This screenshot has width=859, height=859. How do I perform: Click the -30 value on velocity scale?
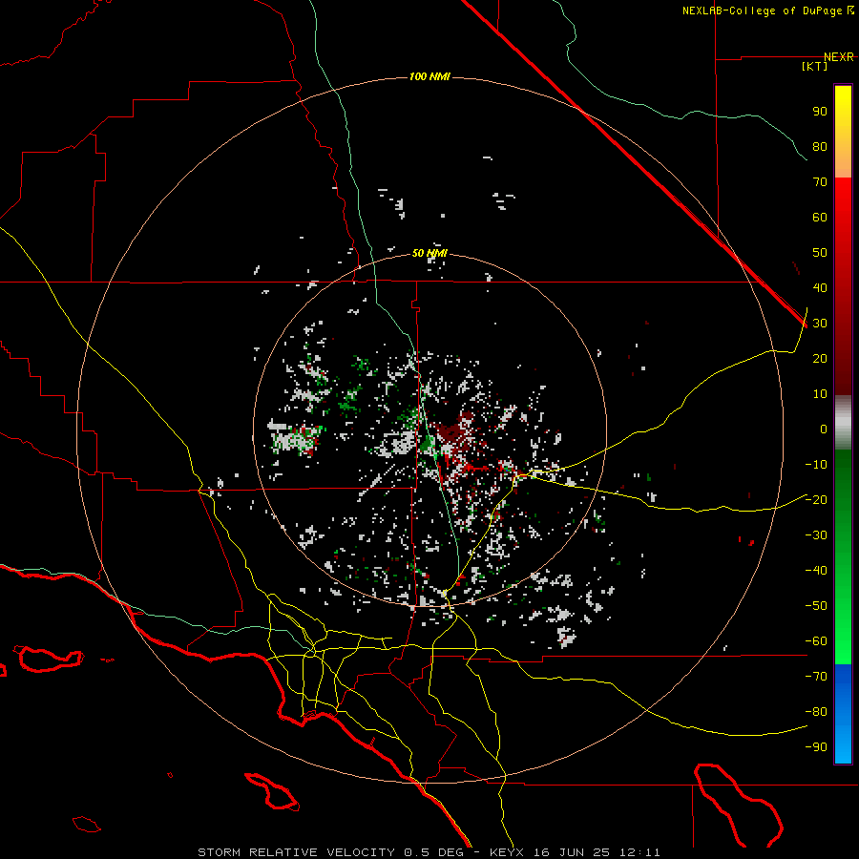pos(816,535)
